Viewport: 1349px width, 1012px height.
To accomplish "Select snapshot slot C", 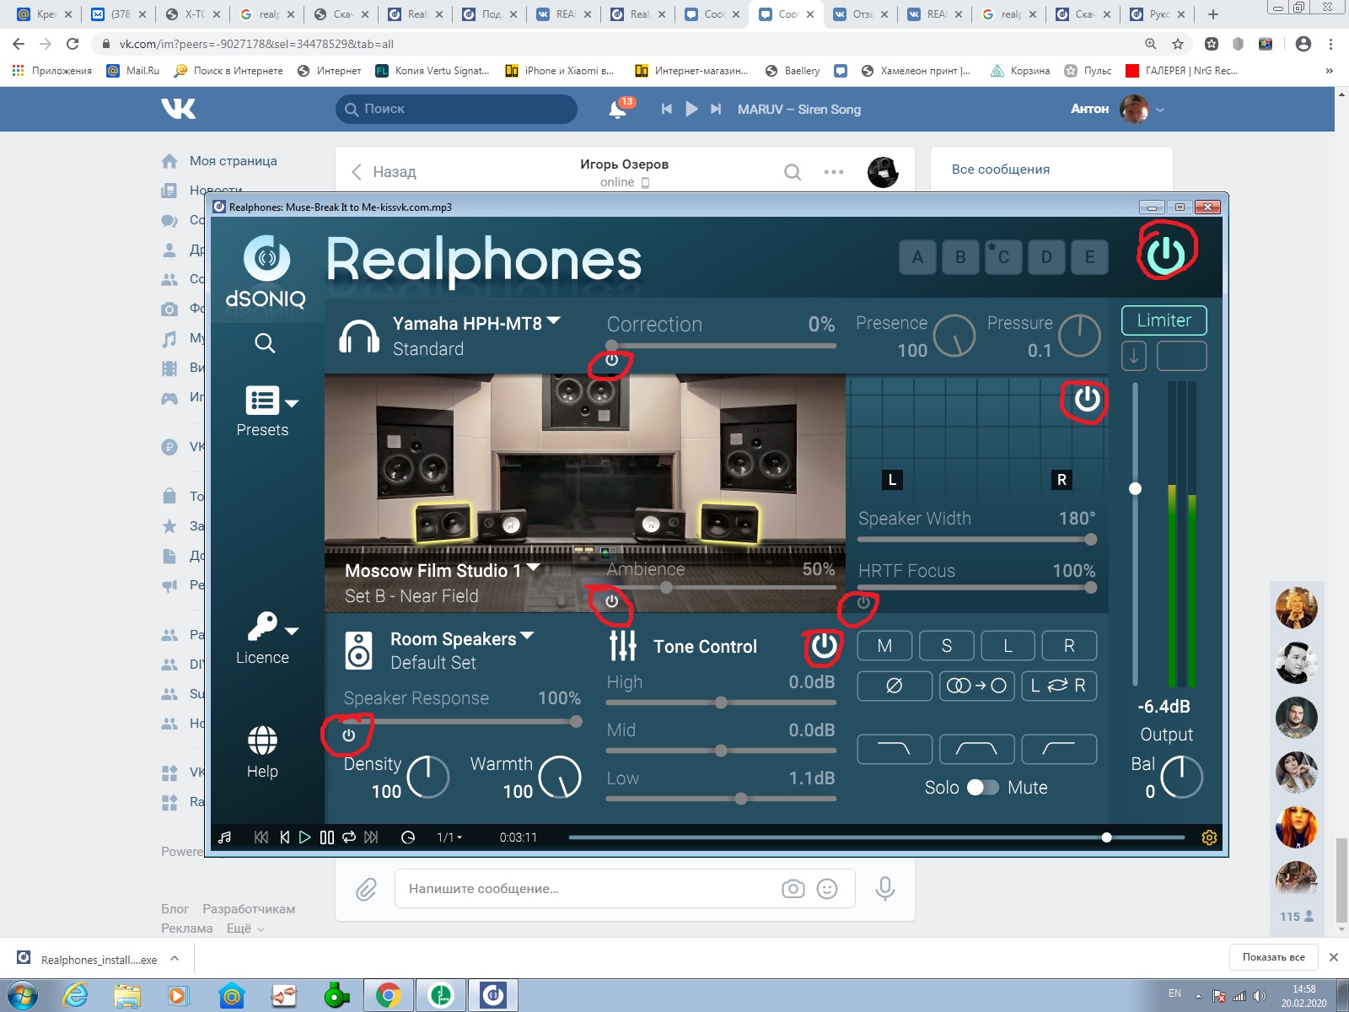I will (1003, 257).
